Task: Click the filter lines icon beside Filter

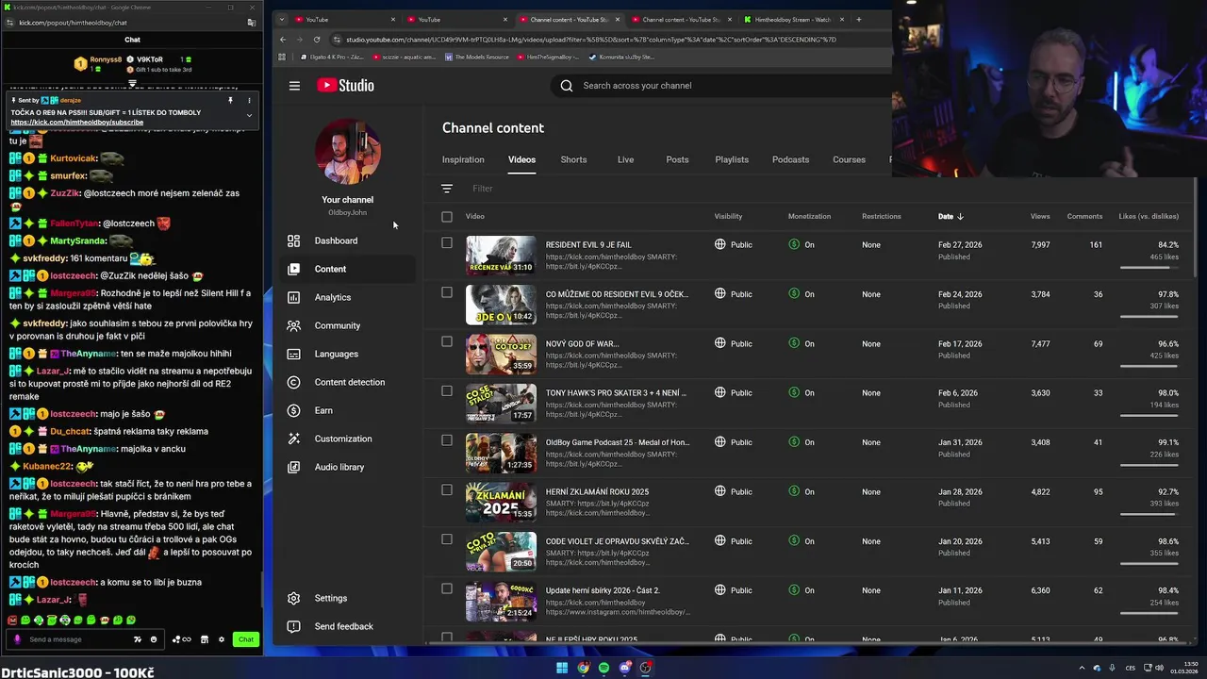Action: tap(447, 189)
